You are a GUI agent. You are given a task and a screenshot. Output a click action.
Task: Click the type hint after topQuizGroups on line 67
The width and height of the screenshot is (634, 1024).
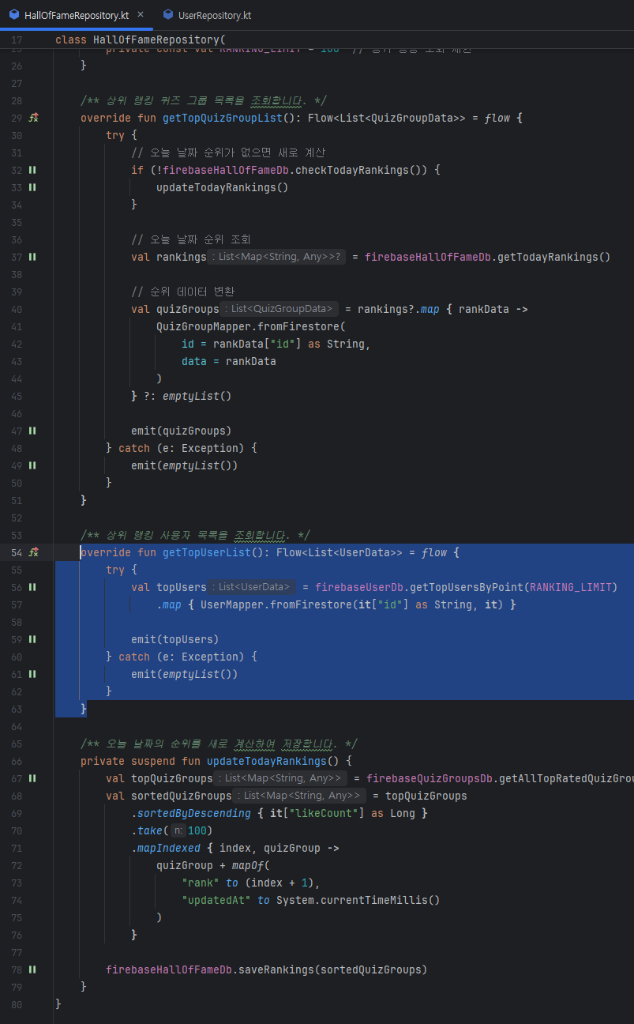tap(282, 778)
